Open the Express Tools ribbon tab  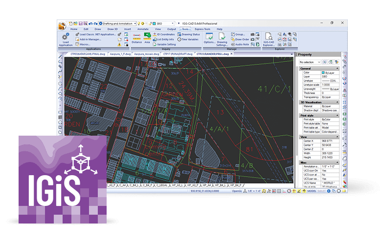pyautogui.click(x=202, y=29)
